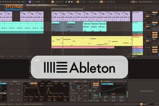Toggle the lock envelopes icon beside Set
The image size is (159, 106).
142,8
